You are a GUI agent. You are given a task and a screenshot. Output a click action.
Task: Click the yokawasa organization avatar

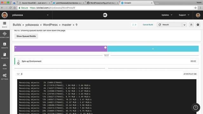coord(4,15)
